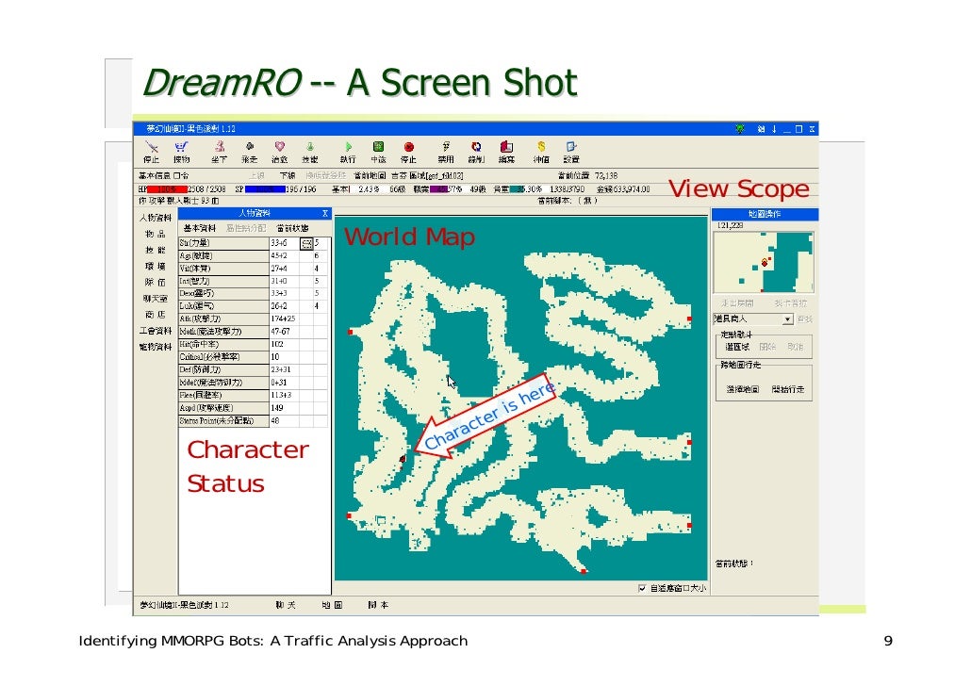Click the small add button in Str row
This screenshot has height=686, width=971.
point(306,243)
